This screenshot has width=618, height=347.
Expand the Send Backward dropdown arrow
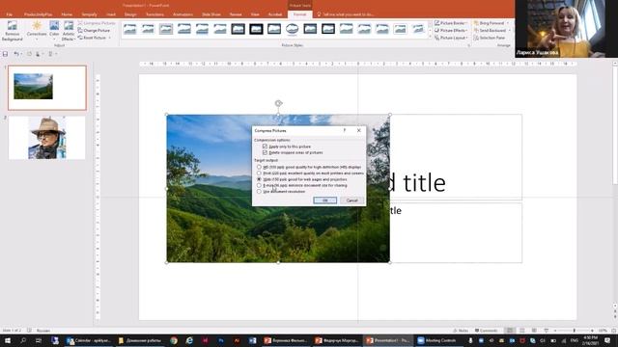[x=509, y=30]
